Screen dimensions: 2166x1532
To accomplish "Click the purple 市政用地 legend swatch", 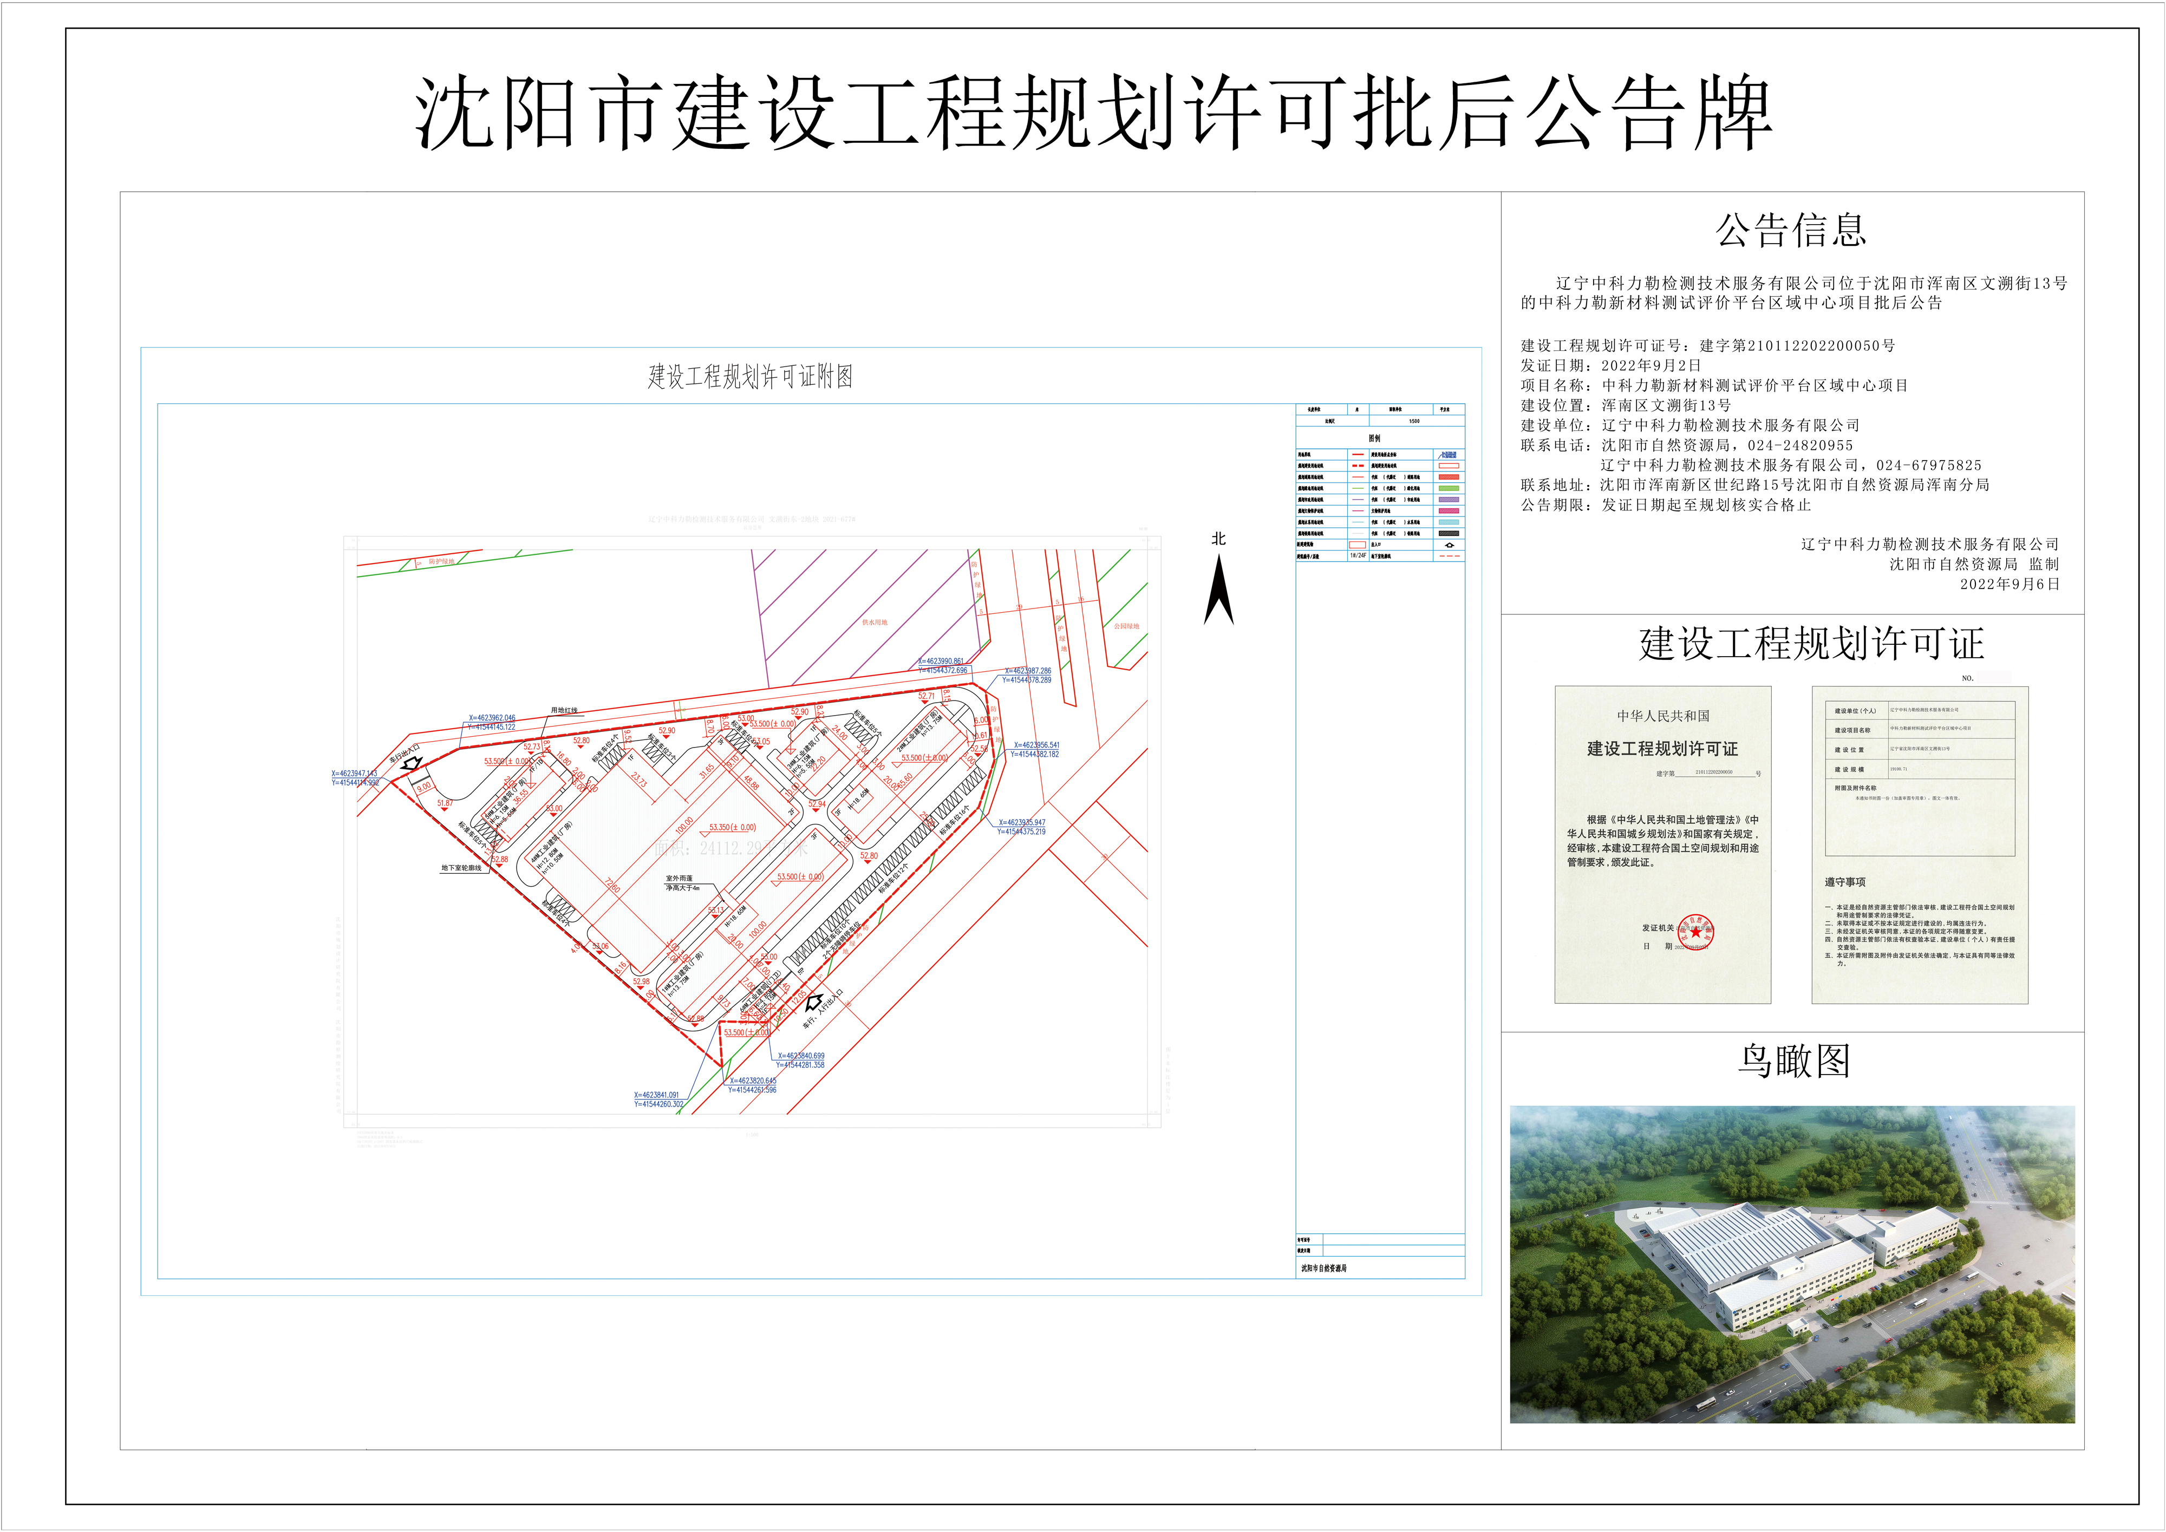I will coord(1449,500).
